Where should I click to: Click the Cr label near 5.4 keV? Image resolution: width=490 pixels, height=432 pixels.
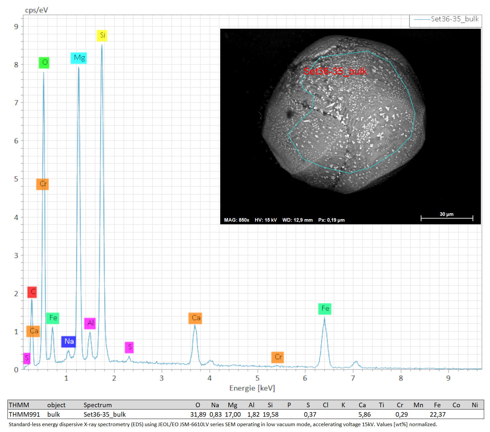click(278, 357)
